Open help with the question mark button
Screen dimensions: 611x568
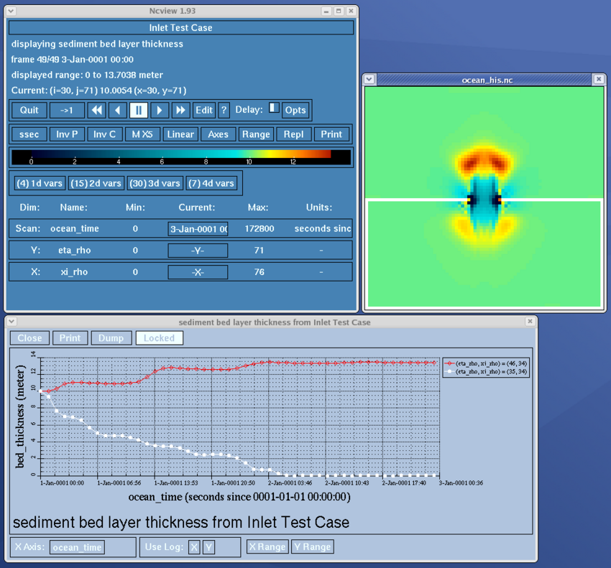pyautogui.click(x=224, y=110)
